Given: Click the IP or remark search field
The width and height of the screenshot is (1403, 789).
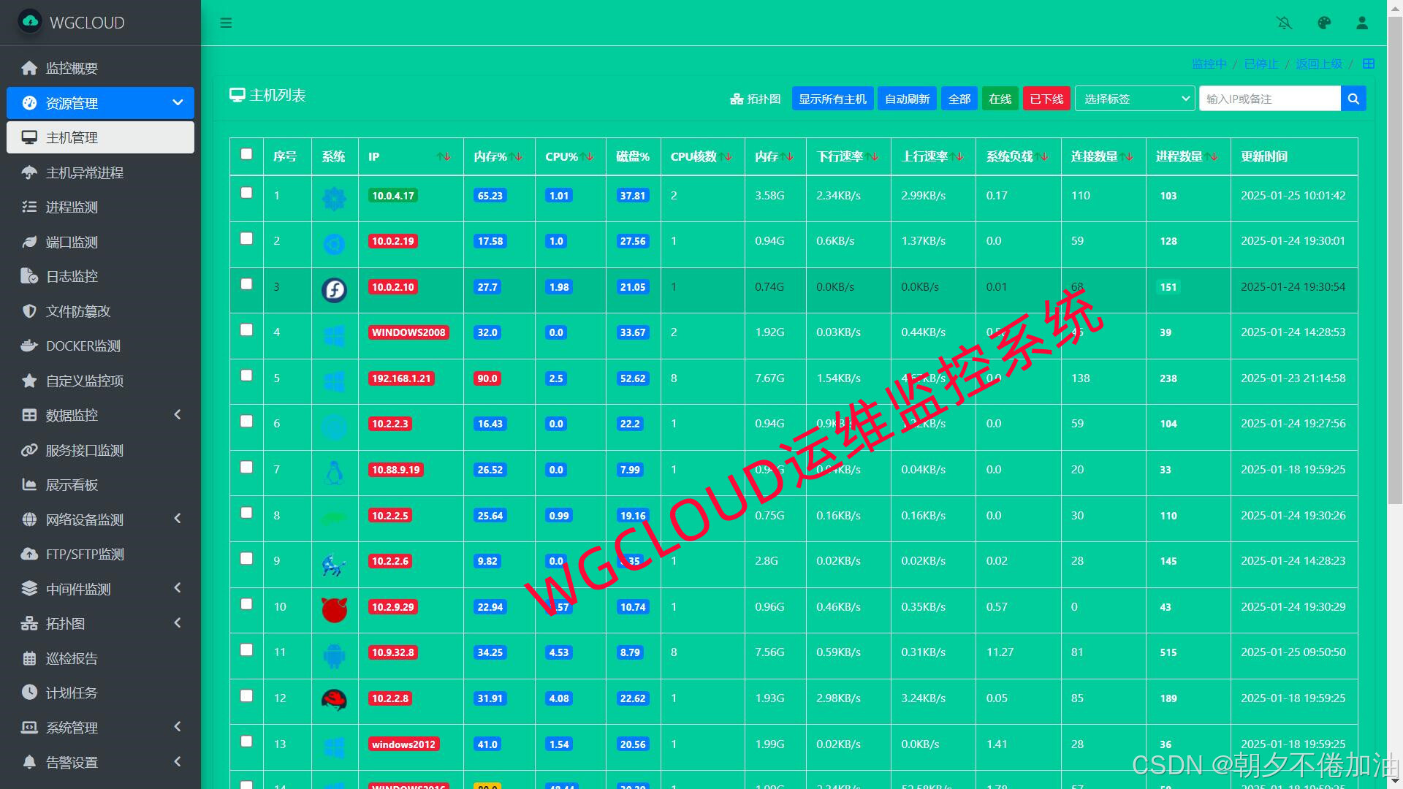Looking at the screenshot, I should (1269, 99).
